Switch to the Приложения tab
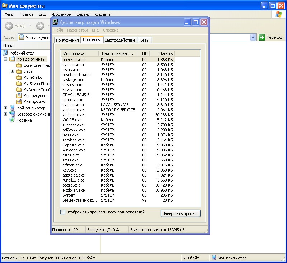The image size is (287, 263). [67, 40]
